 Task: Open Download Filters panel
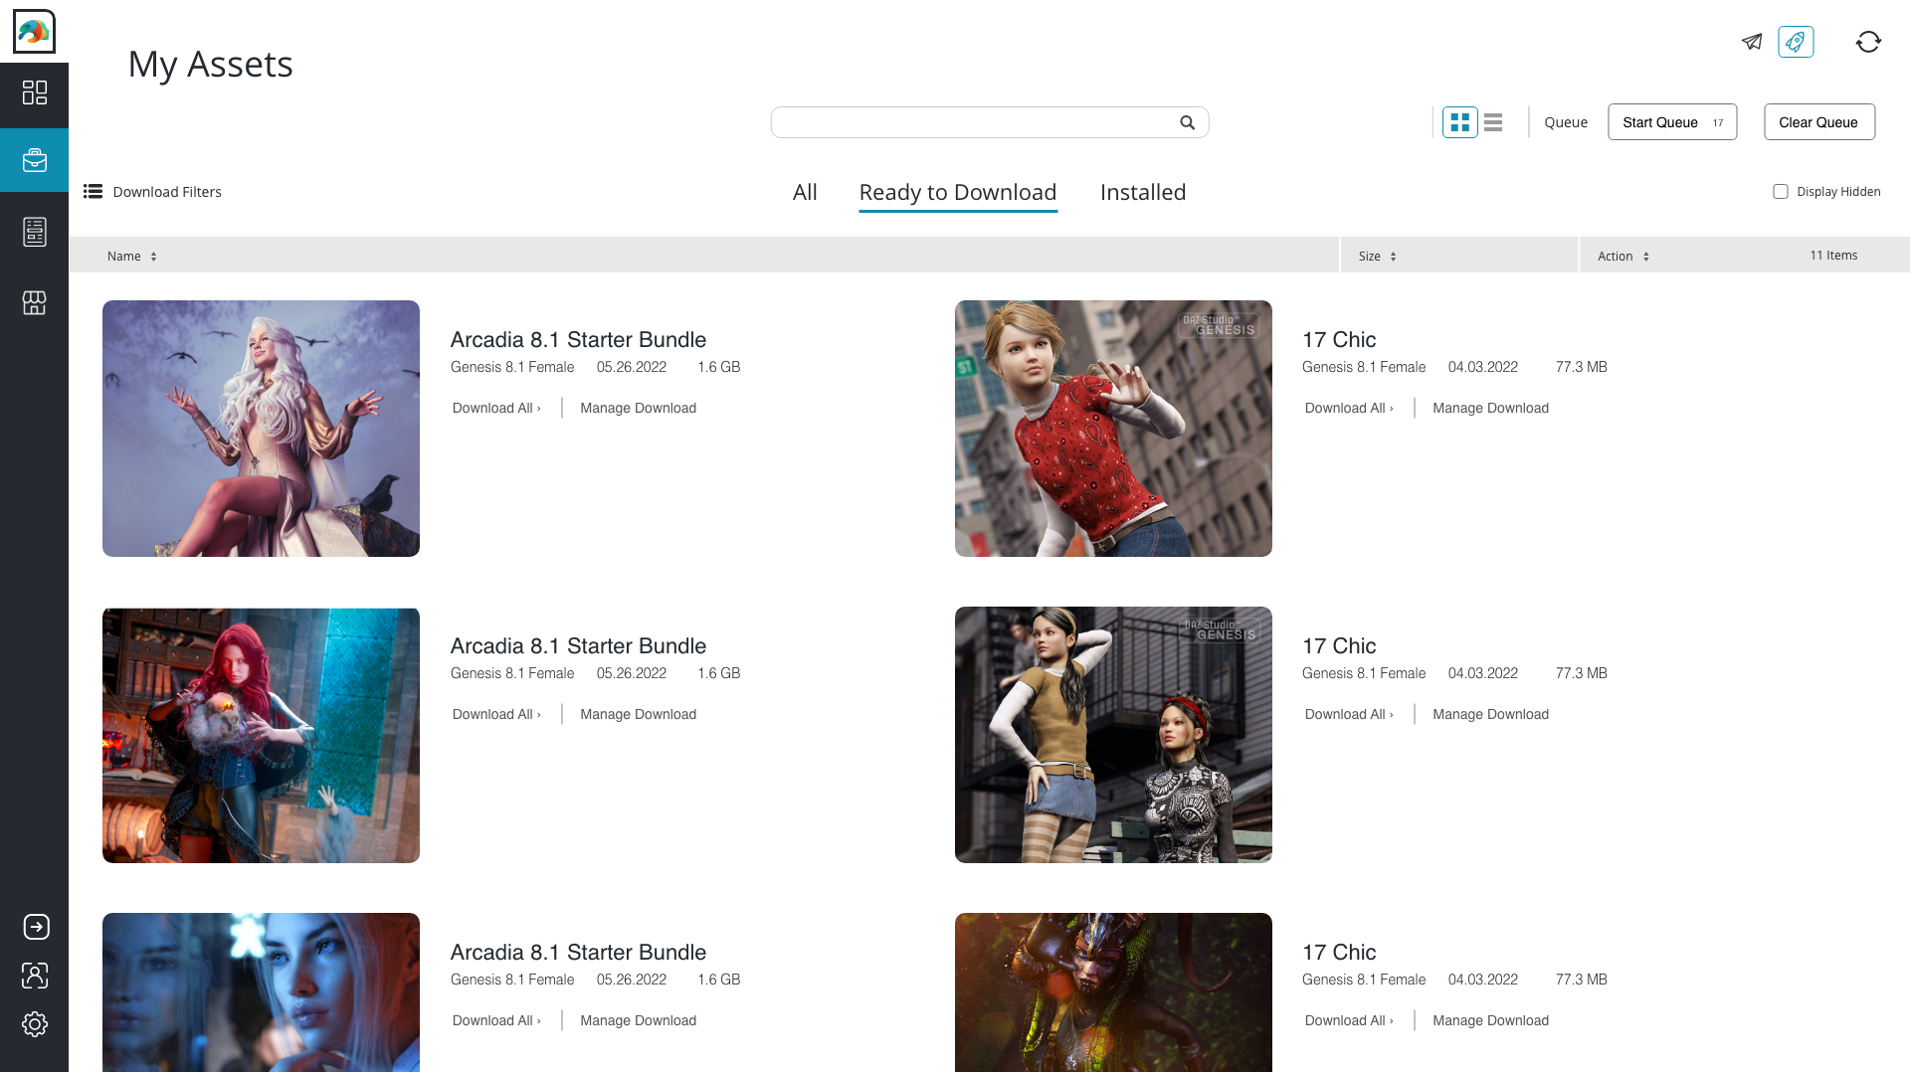tap(153, 192)
